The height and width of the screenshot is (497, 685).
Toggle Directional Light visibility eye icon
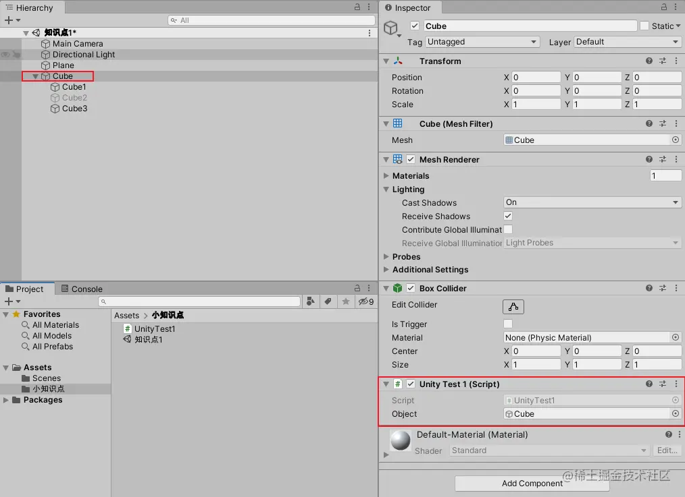pyautogui.click(x=5, y=55)
